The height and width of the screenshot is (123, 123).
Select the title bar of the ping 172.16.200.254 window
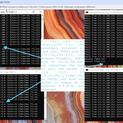[104, 12]
